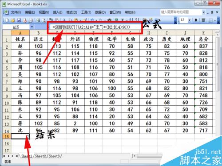The image size is (222, 166).
Task: Open the 文件(F) menu
Action: pyautogui.click(x=16, y=12)
